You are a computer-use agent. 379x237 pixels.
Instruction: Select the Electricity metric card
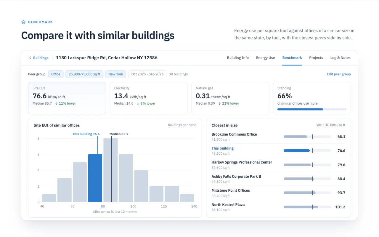pyautogui.click(x=149, y=98)
